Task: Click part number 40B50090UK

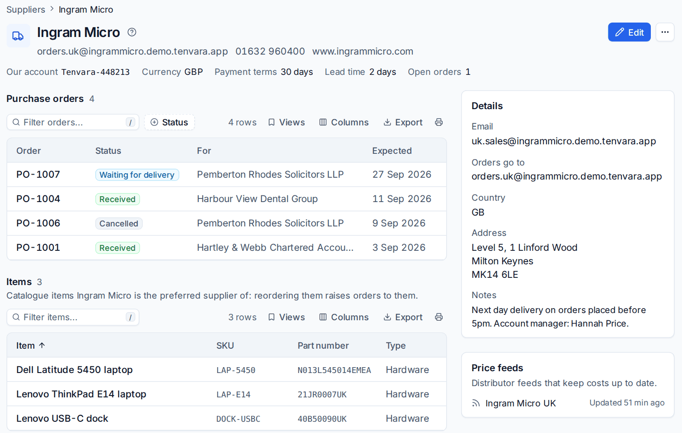Action: coord(322,419)
